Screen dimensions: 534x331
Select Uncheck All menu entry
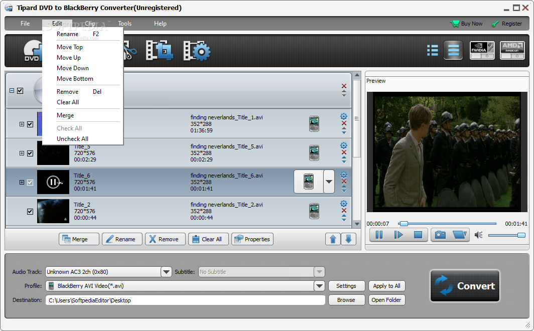tap(73, 139)
